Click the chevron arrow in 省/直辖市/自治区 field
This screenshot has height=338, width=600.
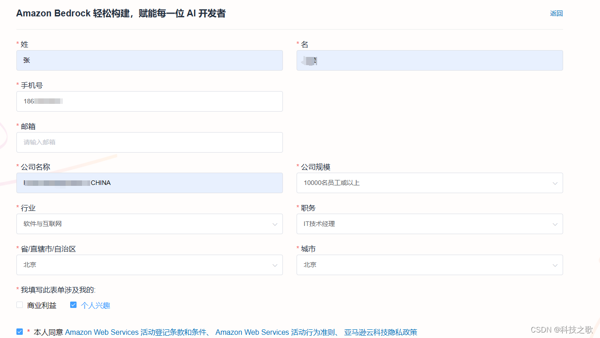click(x=275, y=265)
